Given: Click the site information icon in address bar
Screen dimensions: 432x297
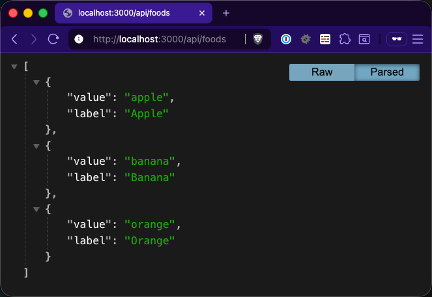Looking at the screenshot, I should click(79, 39).
